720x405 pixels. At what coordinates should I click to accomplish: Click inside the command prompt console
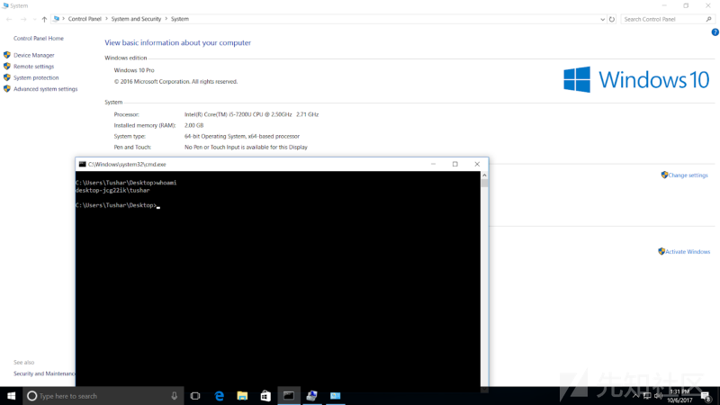click(278, 280)
